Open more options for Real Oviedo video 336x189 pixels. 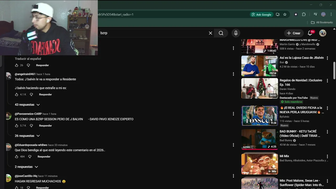pyautogui.click(x=327, y=108)
